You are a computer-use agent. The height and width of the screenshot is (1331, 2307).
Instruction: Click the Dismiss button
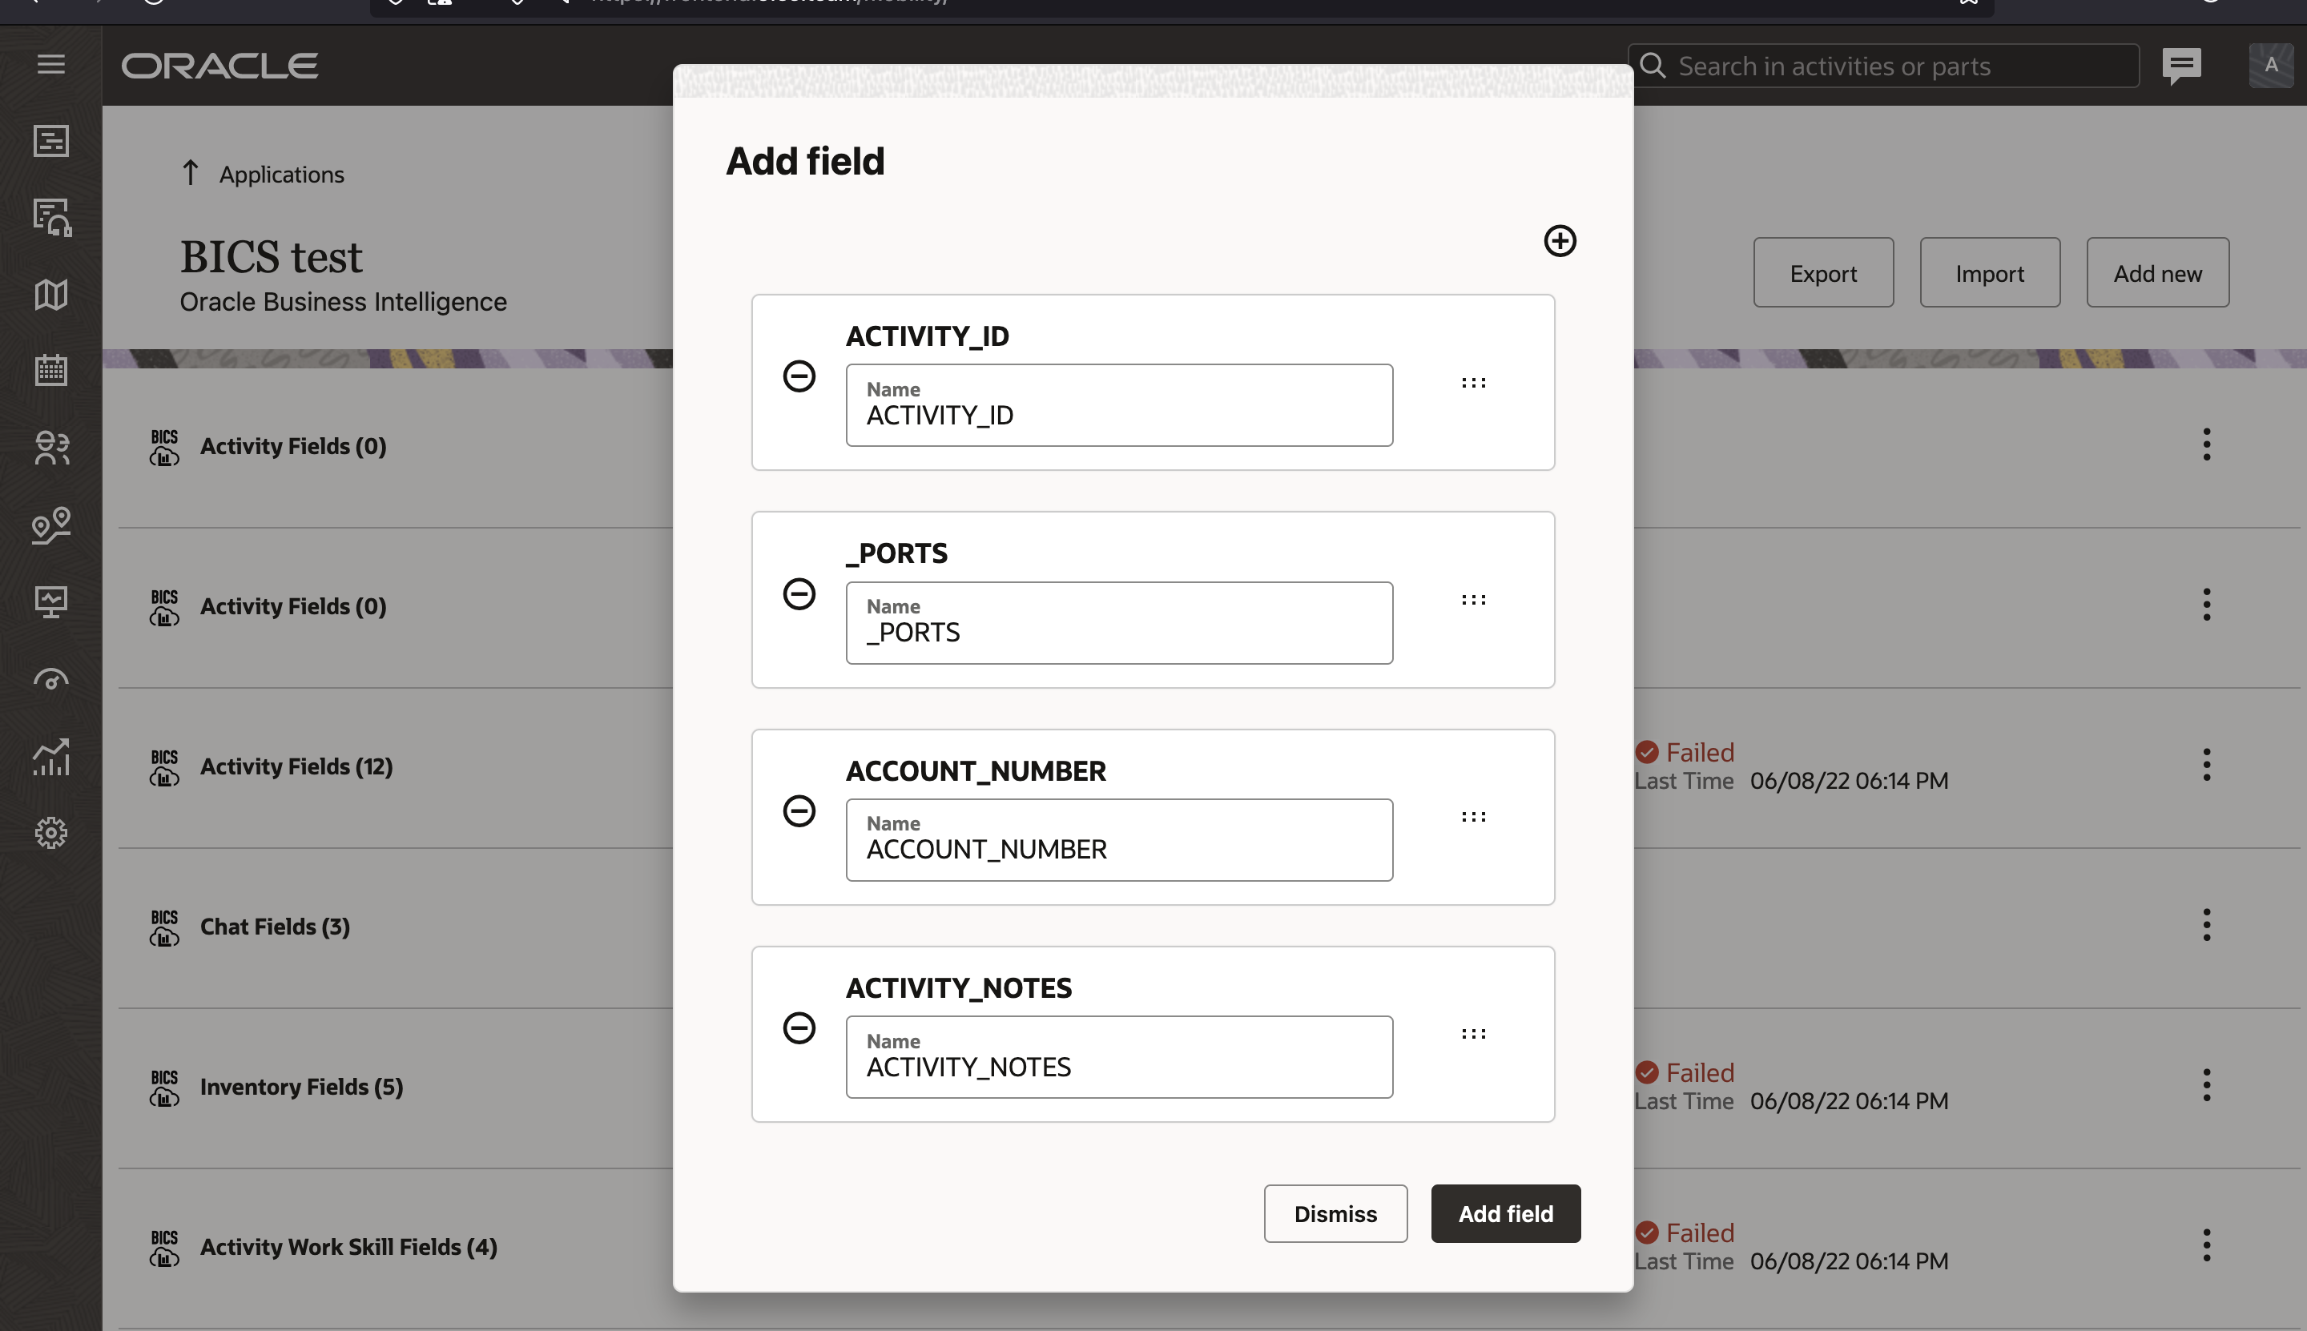click(1335, 1213)
